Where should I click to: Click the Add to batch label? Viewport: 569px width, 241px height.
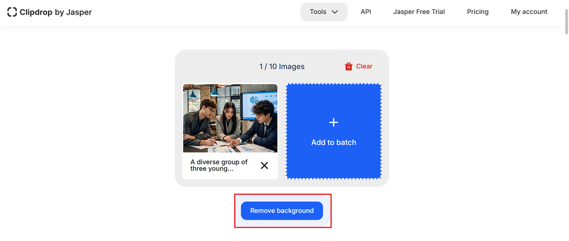coord(333,142)
